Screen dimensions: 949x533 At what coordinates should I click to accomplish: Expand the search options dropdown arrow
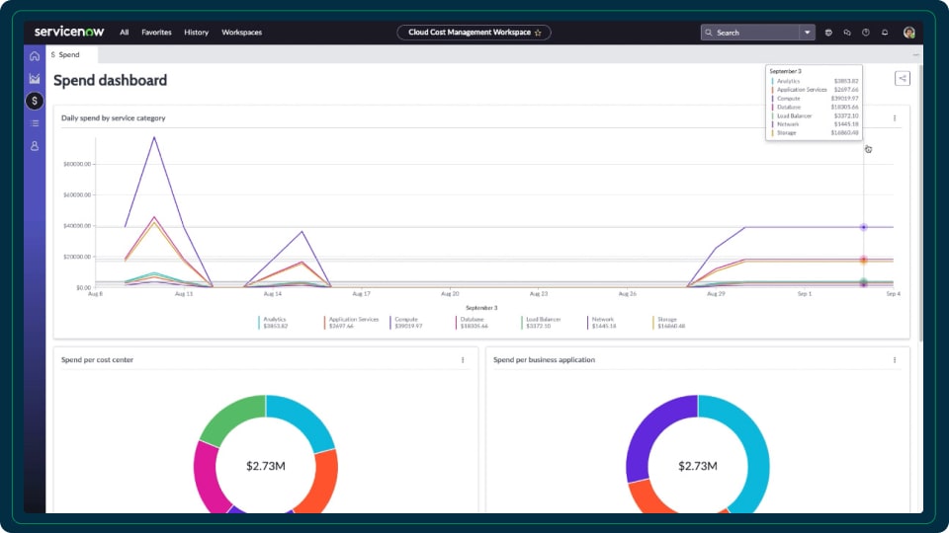point(807,33)
